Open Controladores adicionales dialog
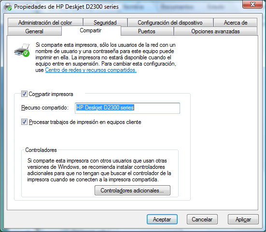Image resolution: width=266 pixels, height=232 pixels. click(132, 191)
